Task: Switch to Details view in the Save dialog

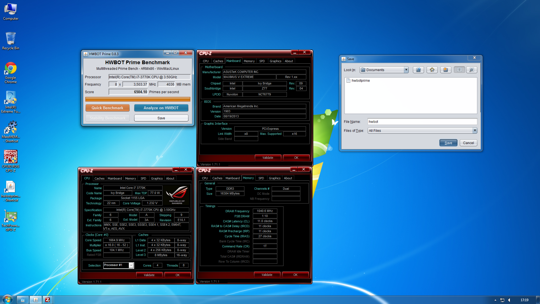Action: click(x=472, y=70)
